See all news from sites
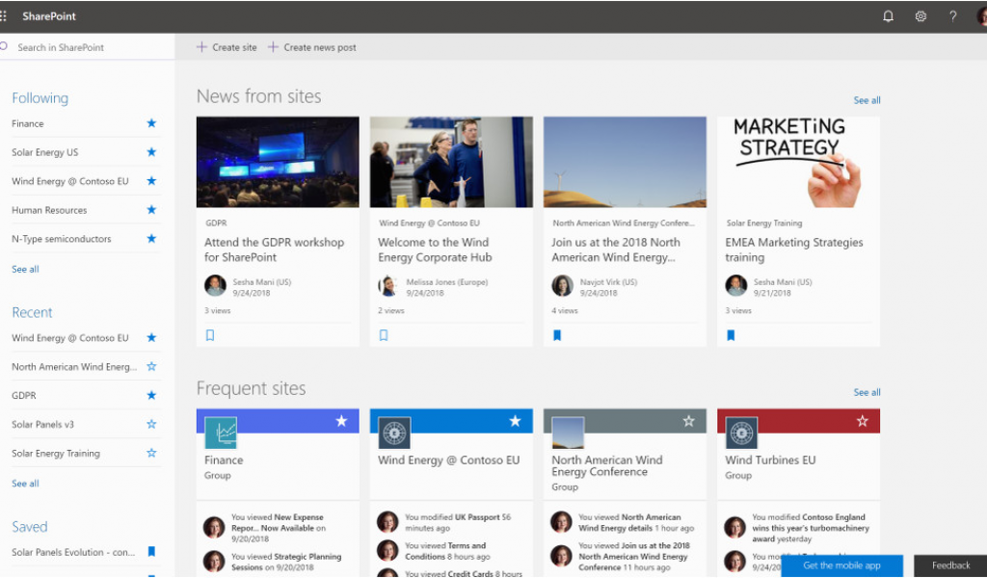Screen dimensions: 987x578 (x=867, y=100)
